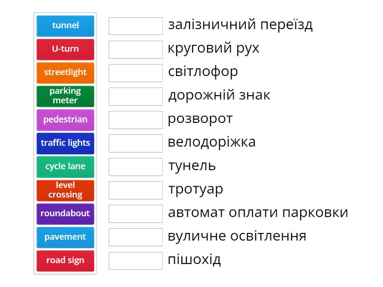Select the red 'U-turn' tile
Viewport: 383px width, 287px height.
coord(65,49)
